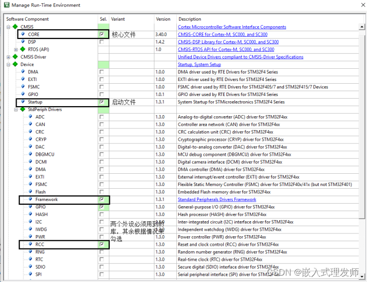Screen dimensions: 367x282
Task: Tick the ADC driver checkbox
Action: pos(102,117)
